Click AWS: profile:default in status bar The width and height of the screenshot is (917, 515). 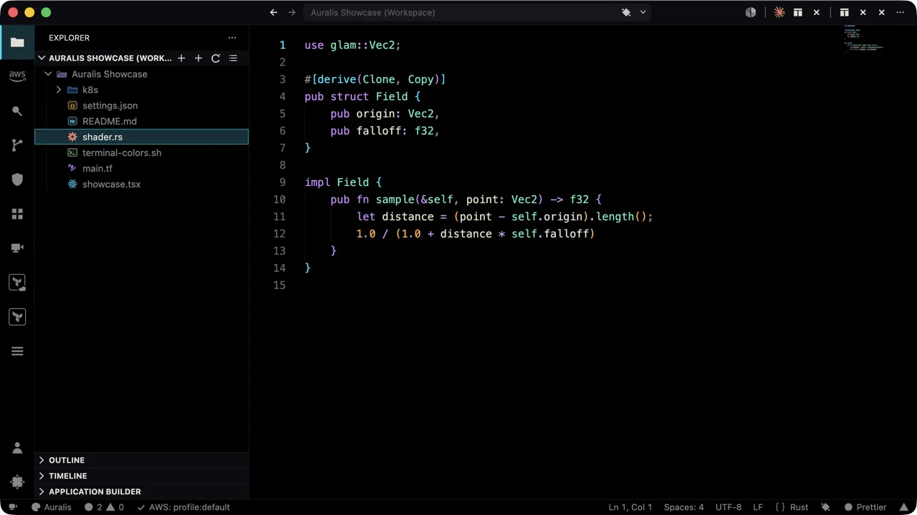183,507
